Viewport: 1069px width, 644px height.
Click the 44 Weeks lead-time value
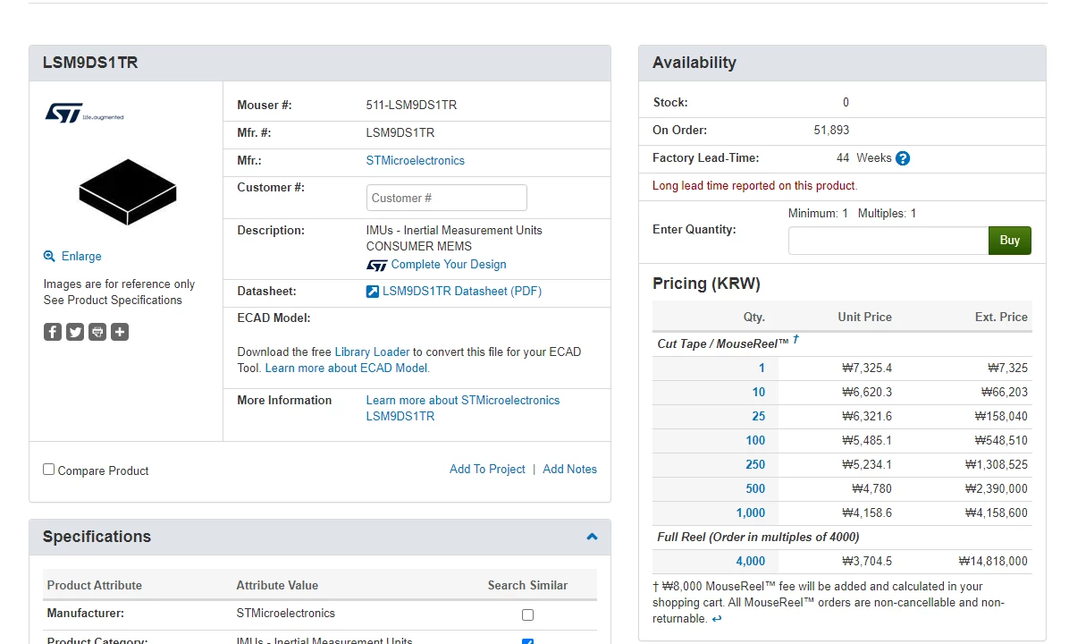pyautogui.click(x=863, y=158)
